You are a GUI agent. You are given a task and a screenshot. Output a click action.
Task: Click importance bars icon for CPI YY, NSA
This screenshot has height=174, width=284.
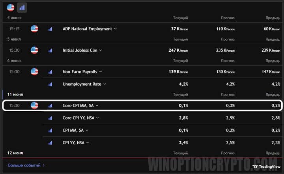pos(50,142)
